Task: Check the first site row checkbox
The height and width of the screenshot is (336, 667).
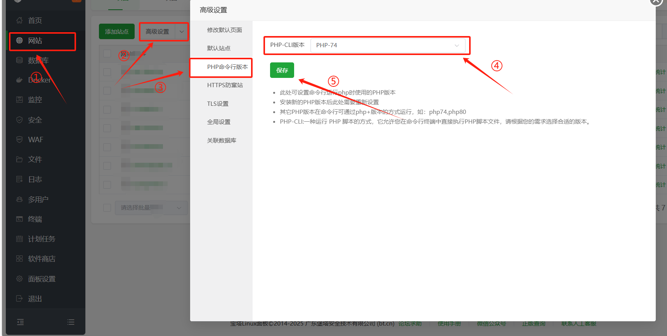Action: tap(107, 72)
